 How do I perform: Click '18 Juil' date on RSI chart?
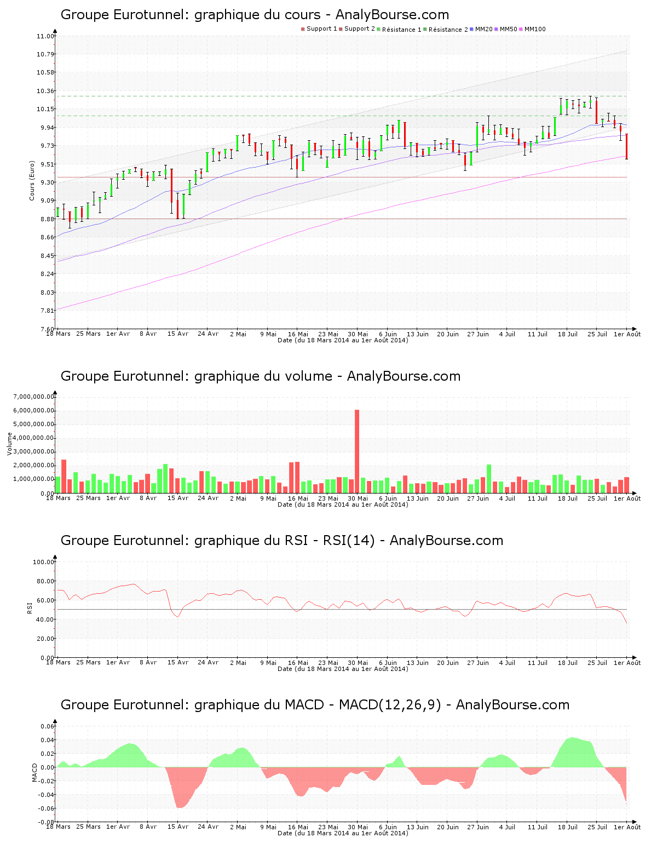(x=568, y=662)
